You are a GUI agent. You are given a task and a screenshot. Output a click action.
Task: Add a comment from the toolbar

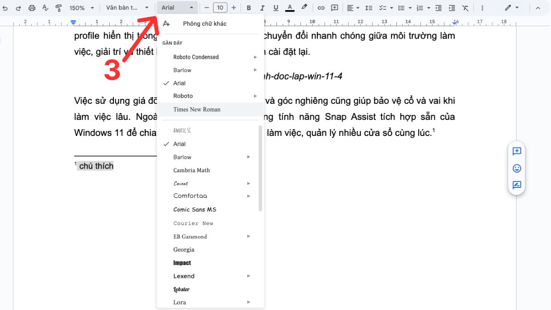tap(334, 8)
